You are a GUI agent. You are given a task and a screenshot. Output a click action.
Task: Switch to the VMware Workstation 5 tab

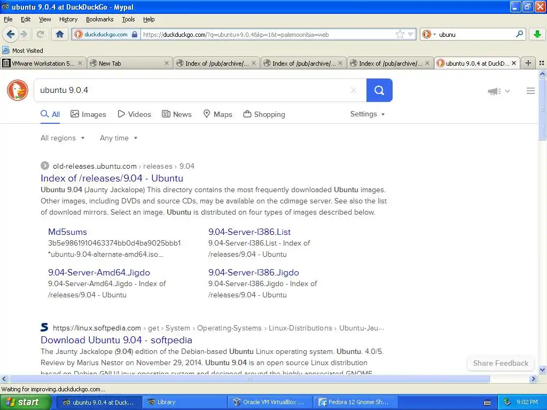coord(43,63)
